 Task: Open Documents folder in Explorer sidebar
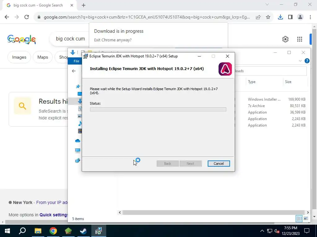click(x=80, y=109)
